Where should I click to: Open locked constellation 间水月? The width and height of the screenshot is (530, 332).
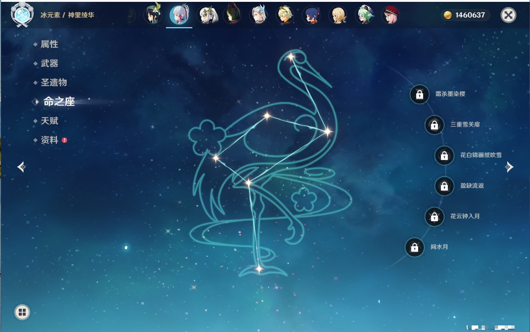414,247
